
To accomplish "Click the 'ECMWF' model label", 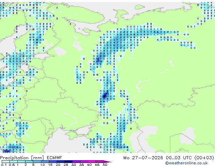I will click(55, 158).
